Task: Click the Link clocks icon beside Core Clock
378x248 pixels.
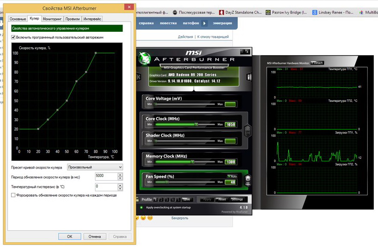Action: click(247, 130)
